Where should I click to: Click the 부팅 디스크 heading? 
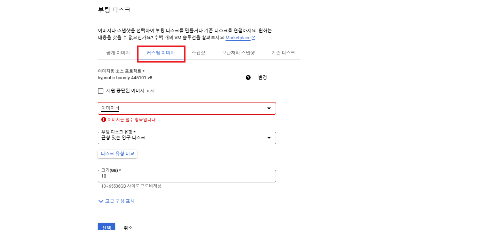(114, 10)
